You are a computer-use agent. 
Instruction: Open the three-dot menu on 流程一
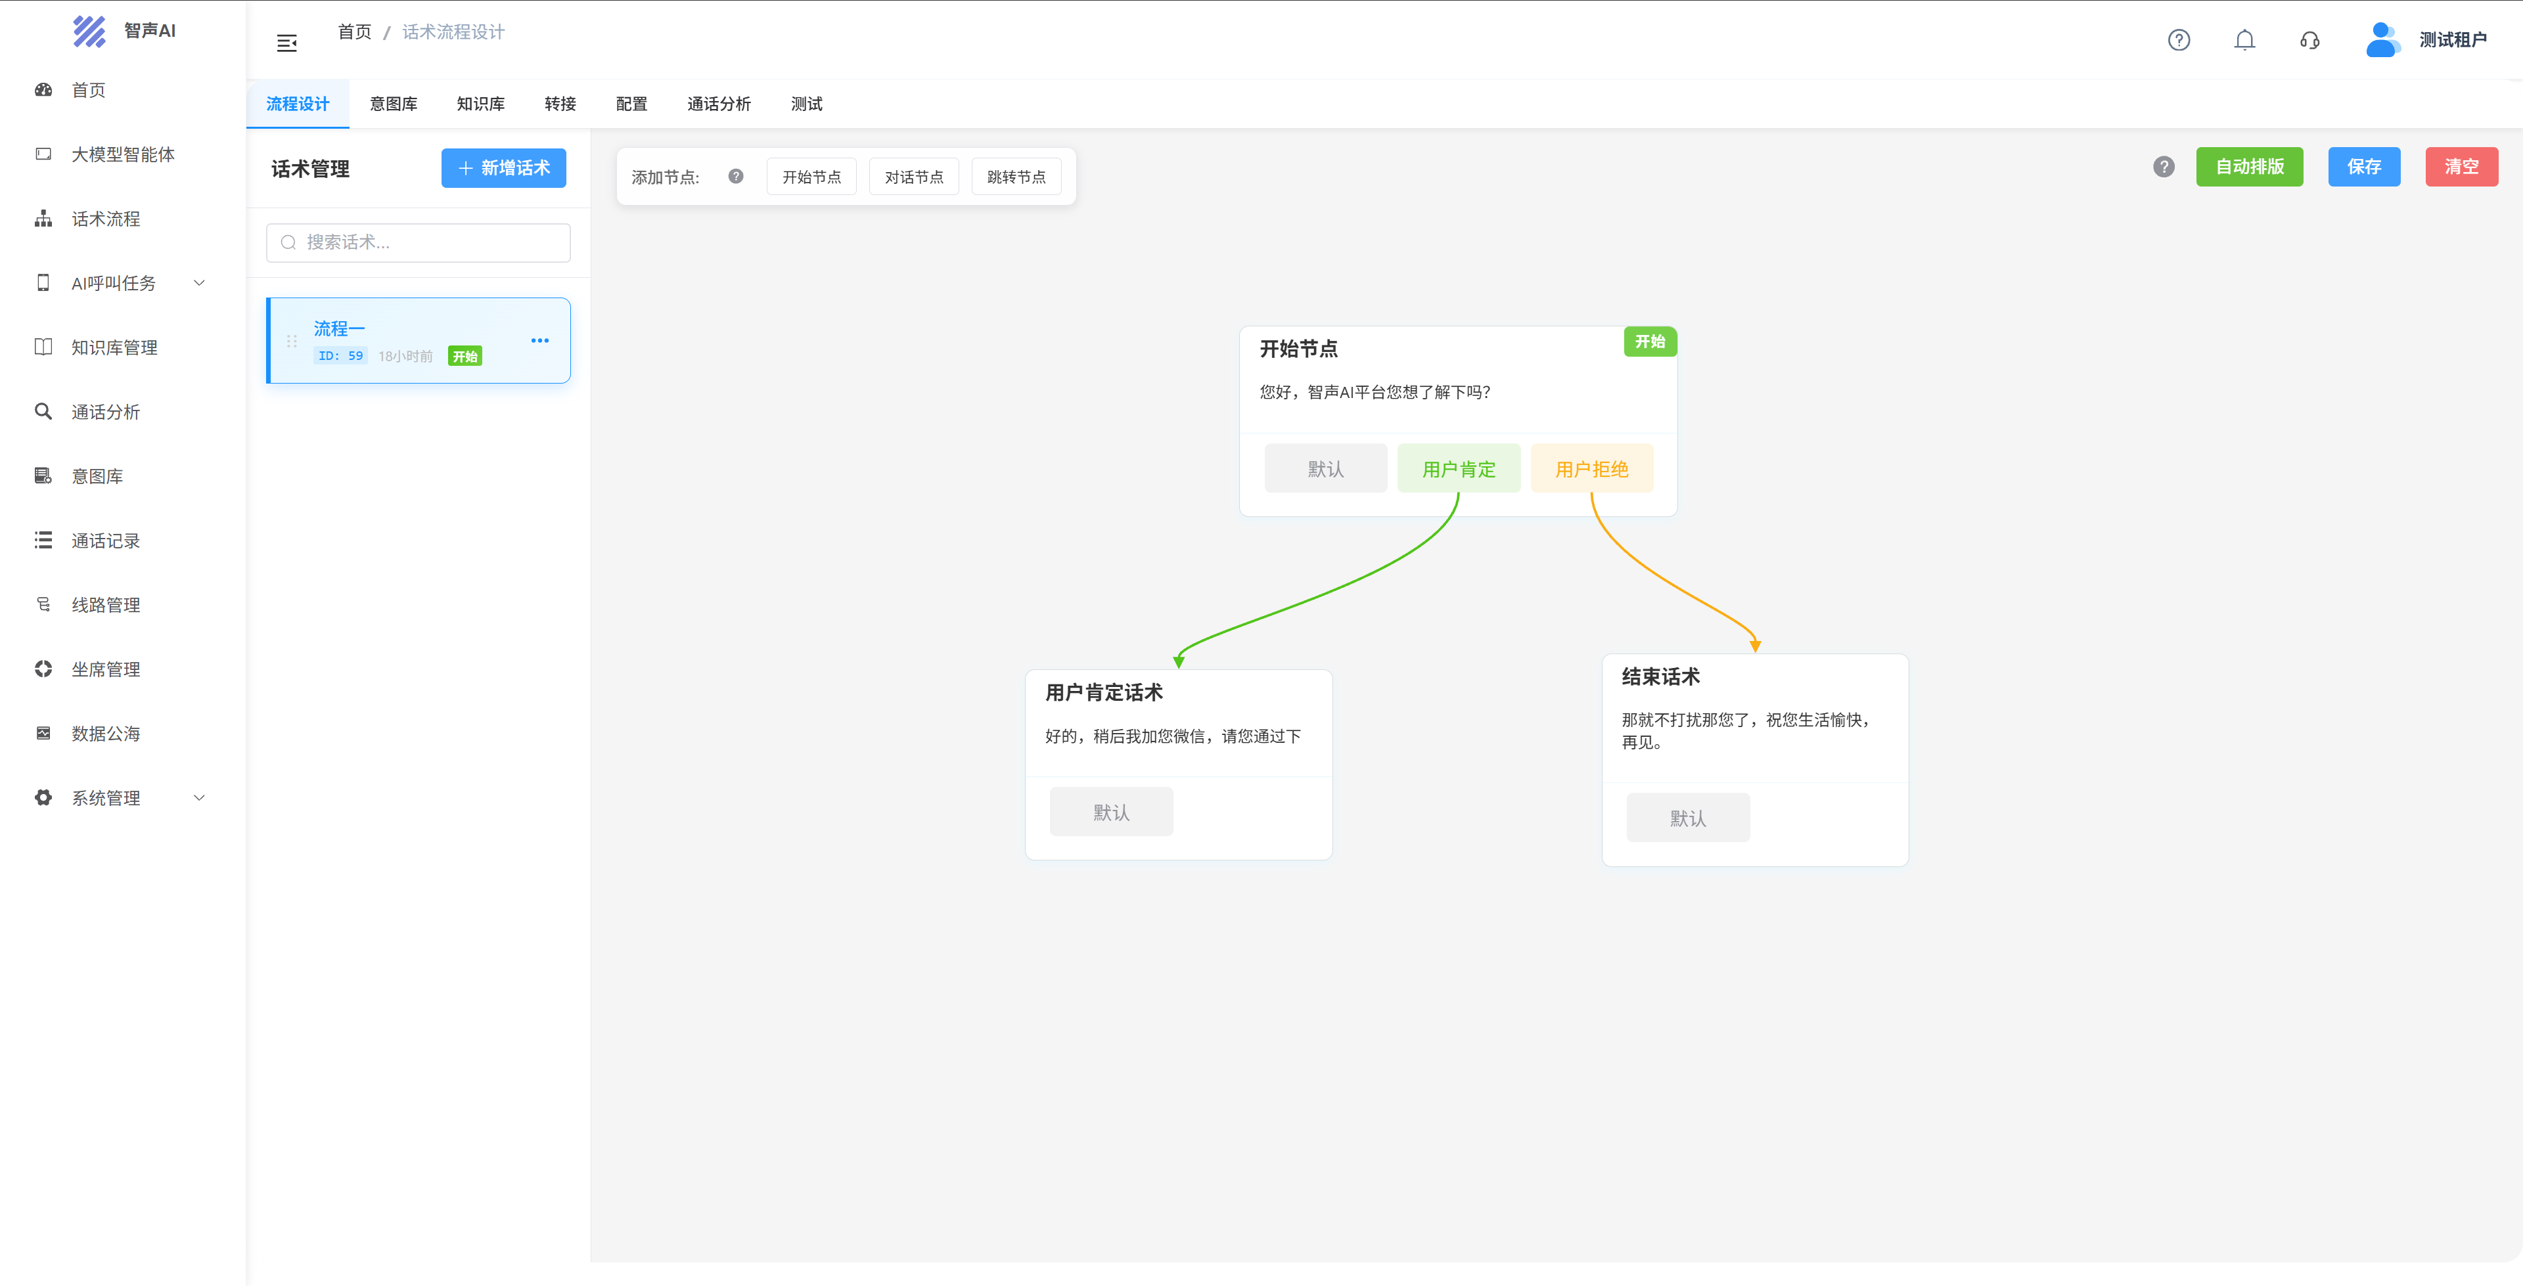pos(539,341)
